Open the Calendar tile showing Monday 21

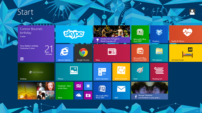[x=36, y=44]
